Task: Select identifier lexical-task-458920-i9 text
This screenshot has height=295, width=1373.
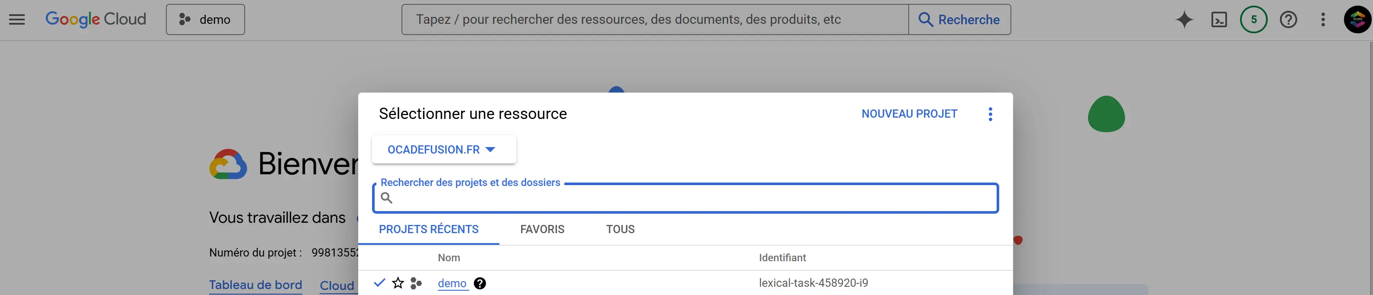Action: [813, 283]
